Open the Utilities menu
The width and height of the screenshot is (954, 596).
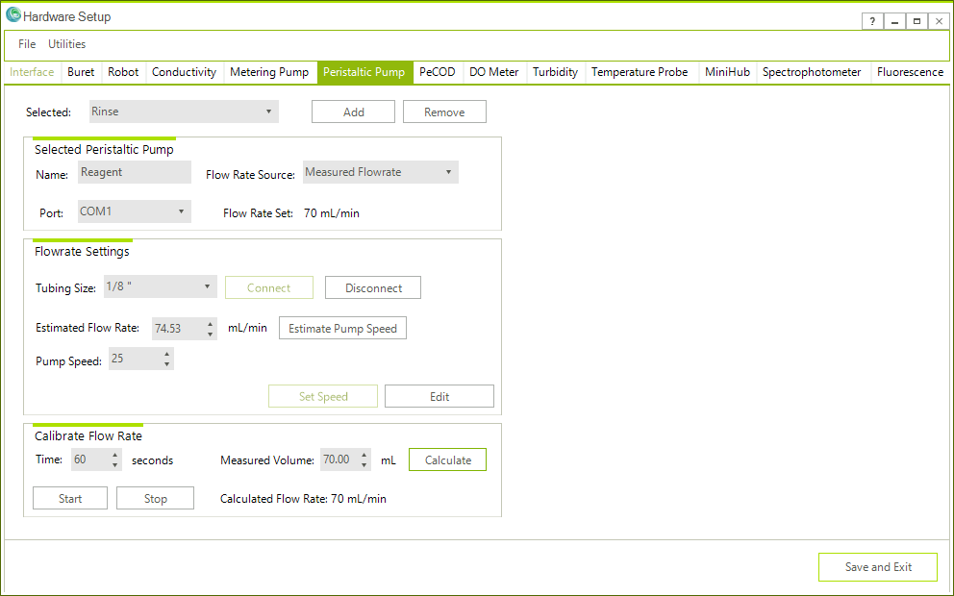[x=67, y=44]
